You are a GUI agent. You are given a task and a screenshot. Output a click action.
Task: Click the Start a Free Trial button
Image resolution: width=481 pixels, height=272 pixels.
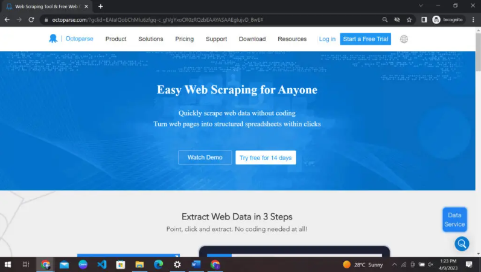pyautogui.click(x=365, y=39)
